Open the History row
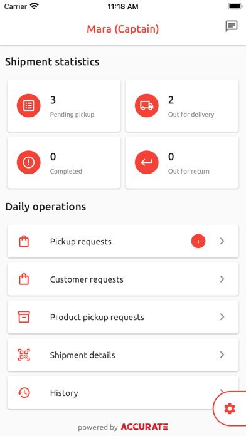This screenshot has height=436, width=246. point(123,393)
